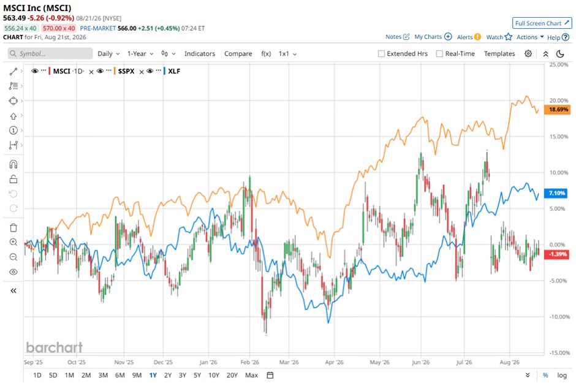Add to My Charts plus icon
The height and width of the screenshot is (383, 576).
pos(448,37)
